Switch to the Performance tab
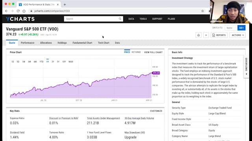The height and width of the screenshot is (141, 252). 28,43
